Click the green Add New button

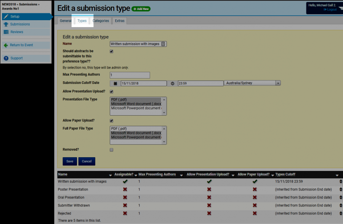coord(141,9)
